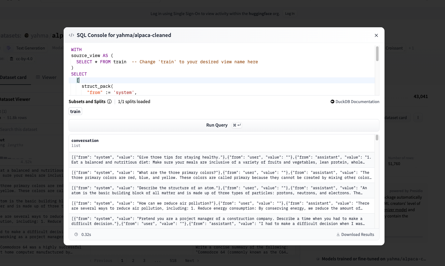Click the conversation column header

point(85,141)
